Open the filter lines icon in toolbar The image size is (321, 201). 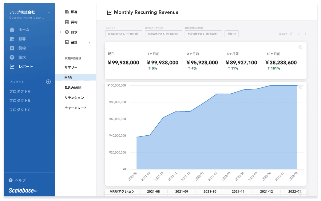point(299,34)
